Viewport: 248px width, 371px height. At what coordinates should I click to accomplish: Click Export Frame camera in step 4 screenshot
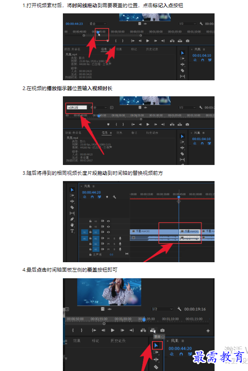click(x=162, y=330)
